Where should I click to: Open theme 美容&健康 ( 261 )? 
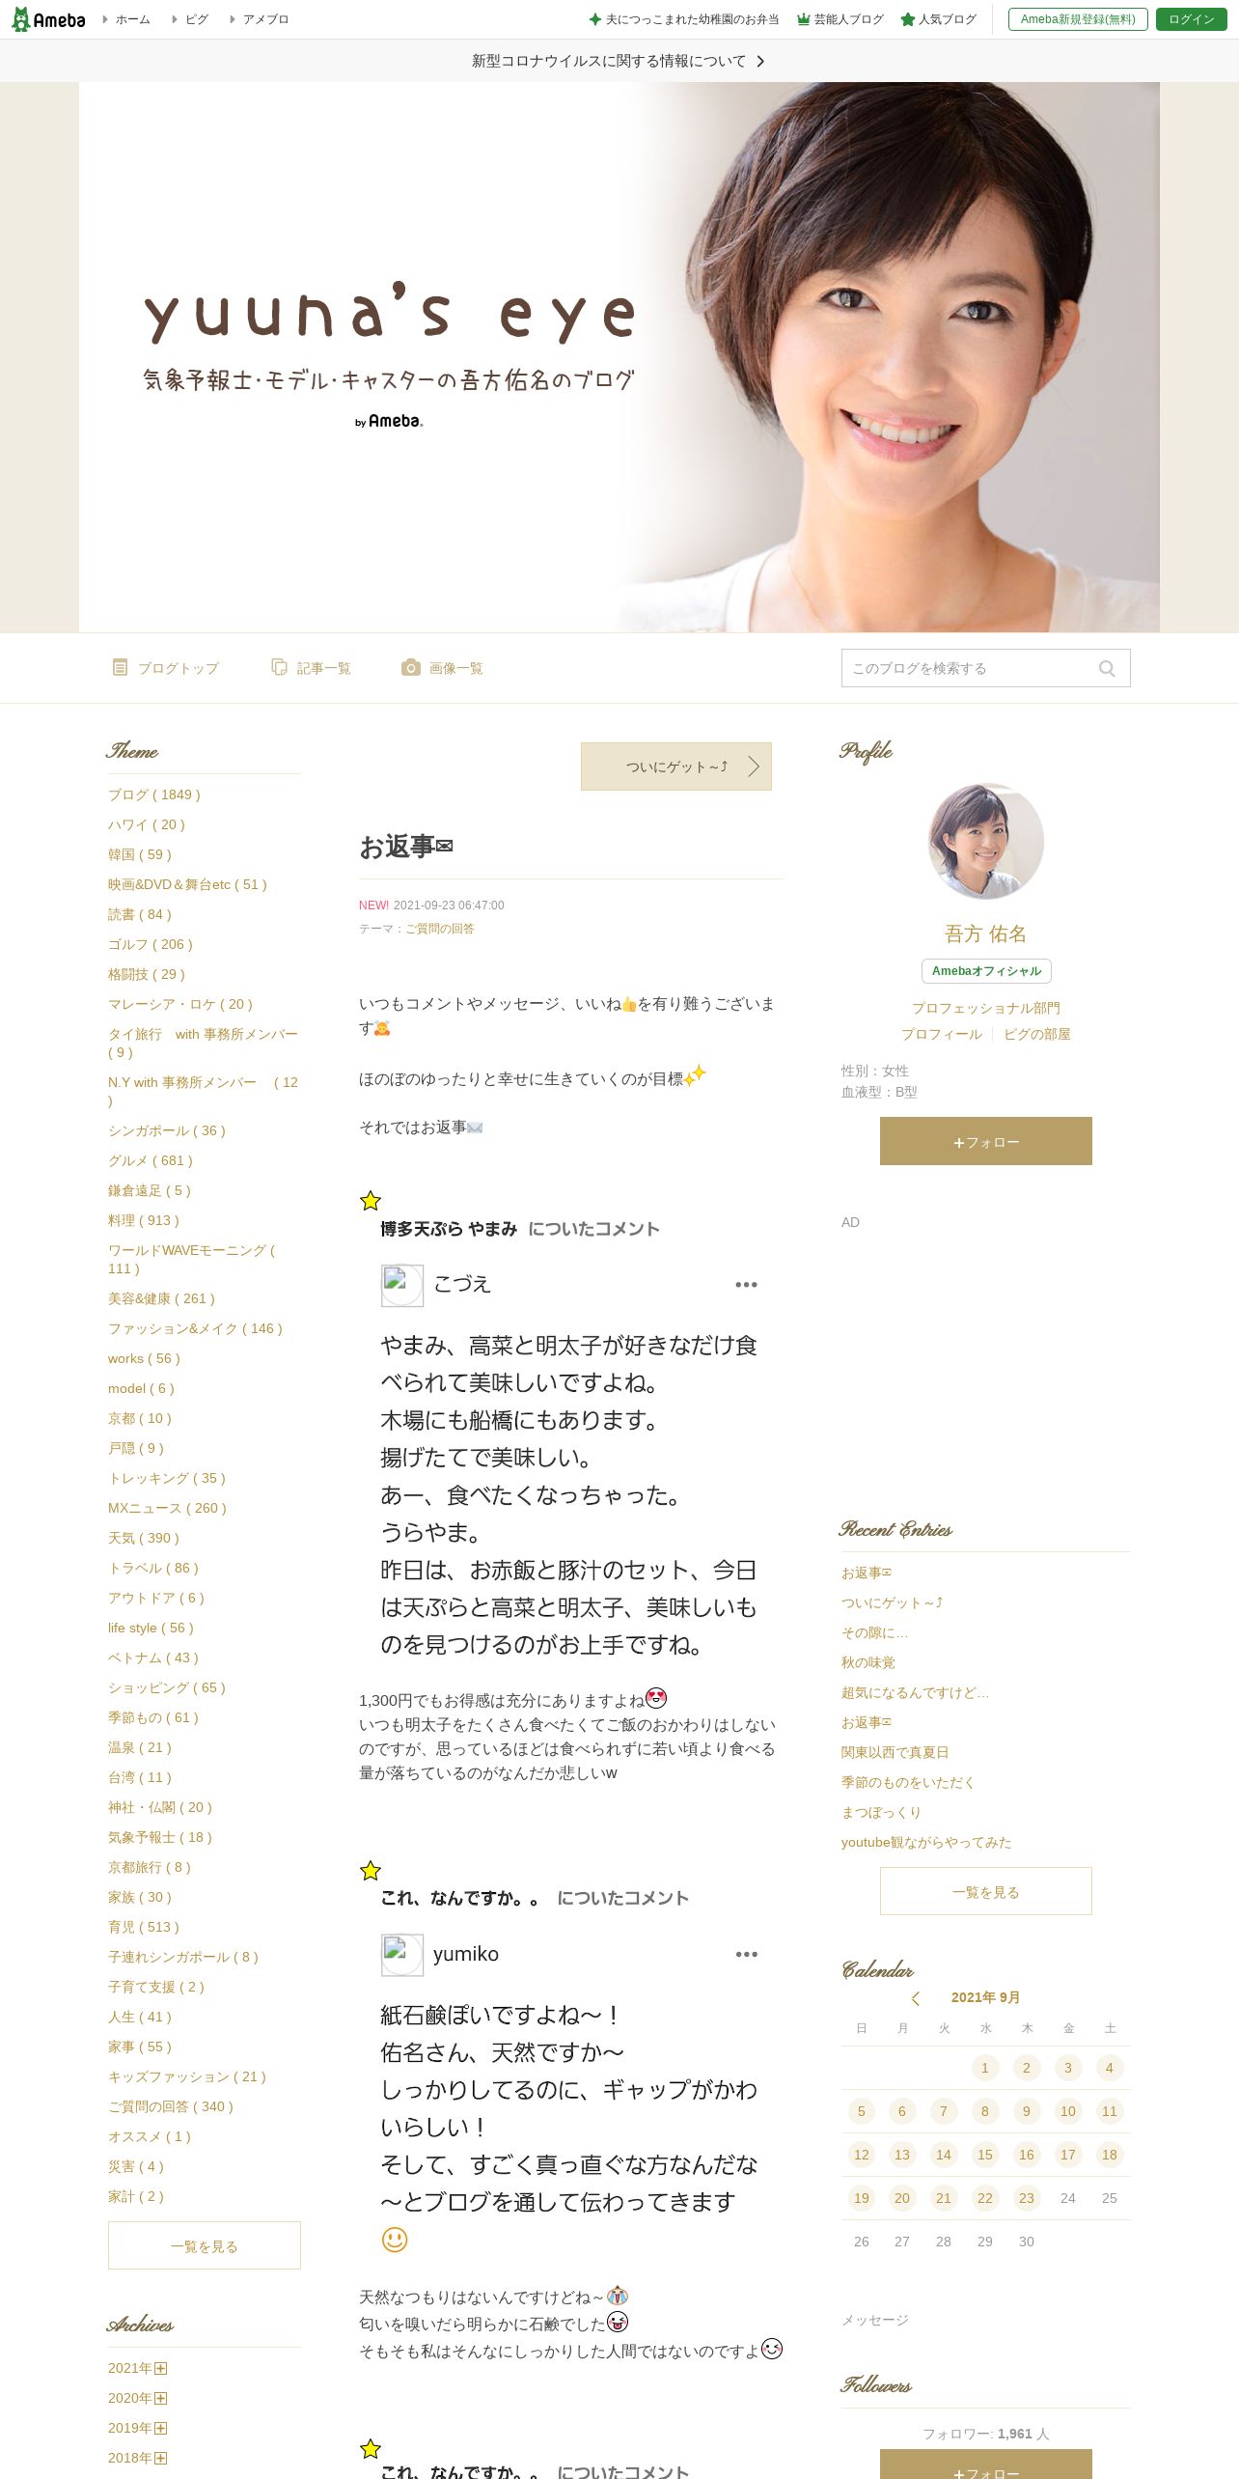[161, 1298]
